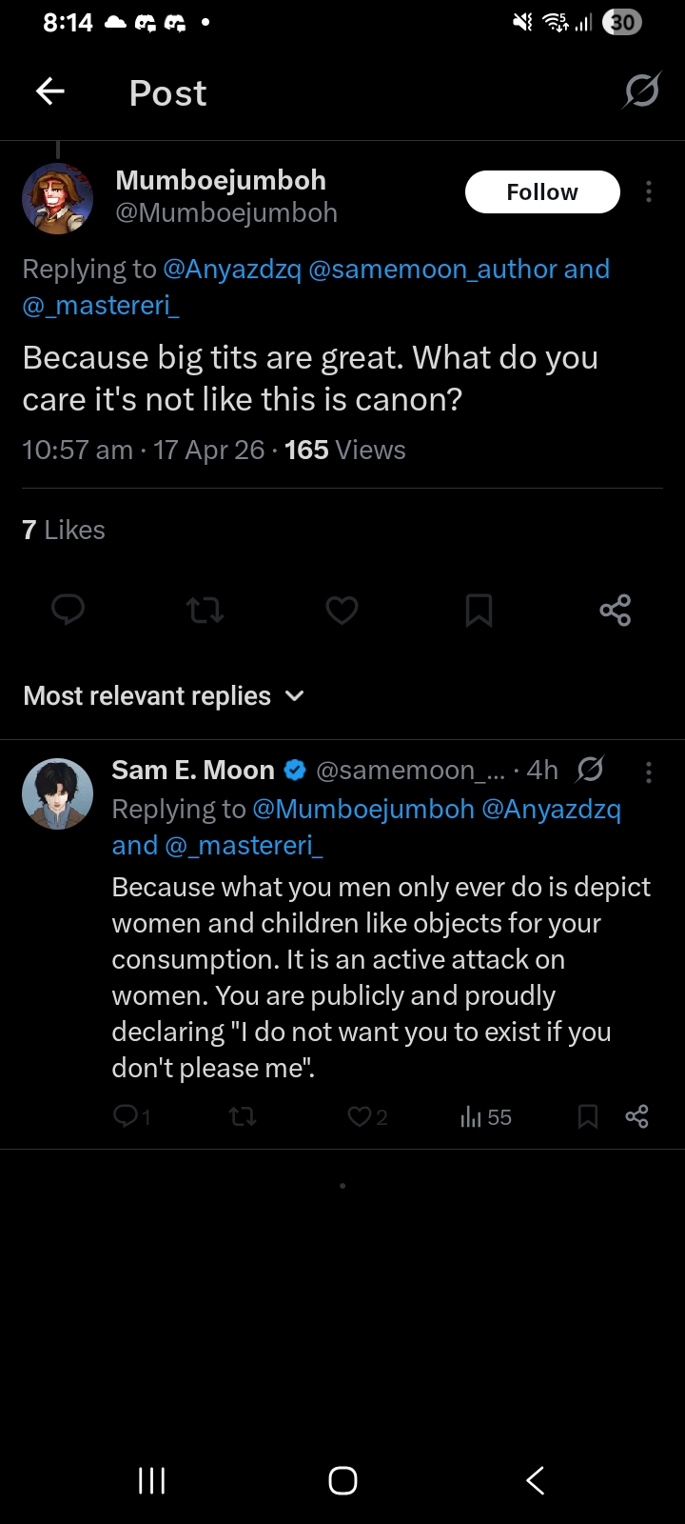Tap Grok icon on Sam E. Moon reply

click(591, 769)
